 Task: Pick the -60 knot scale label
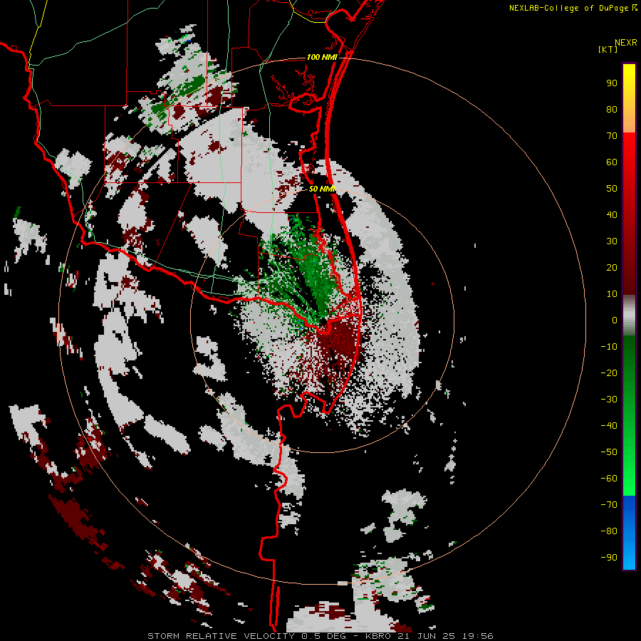click(609, 479)
